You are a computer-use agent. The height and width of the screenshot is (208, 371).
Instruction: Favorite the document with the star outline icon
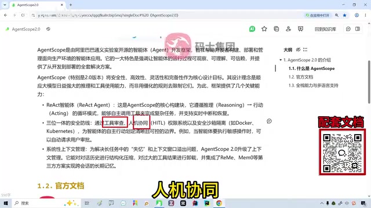pos(264,29)
